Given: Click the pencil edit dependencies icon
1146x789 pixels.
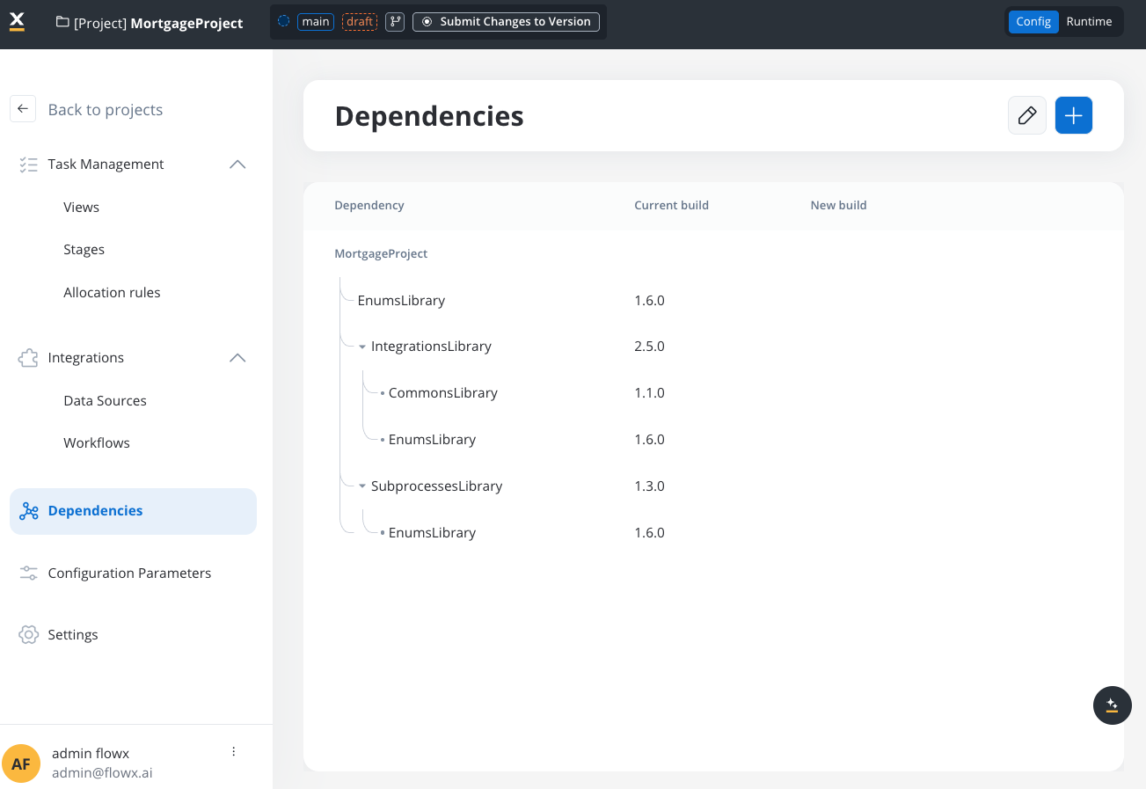Looking at the screenshot, I should 1027,115.
